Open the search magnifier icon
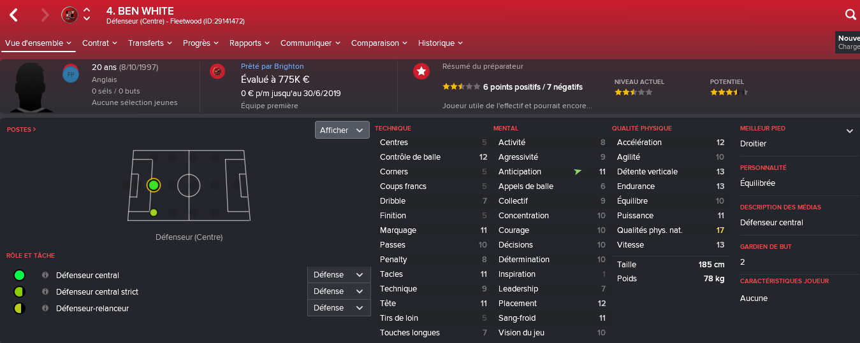Screen dimensions: 860x343 [x=850, y=15]
